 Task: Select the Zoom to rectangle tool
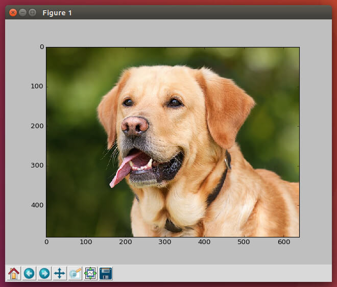(75, 273)
